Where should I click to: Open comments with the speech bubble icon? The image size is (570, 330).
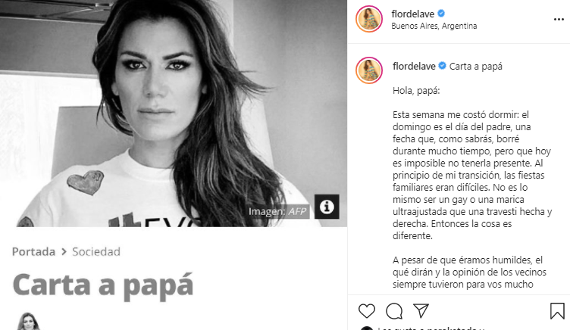[394, 311]
